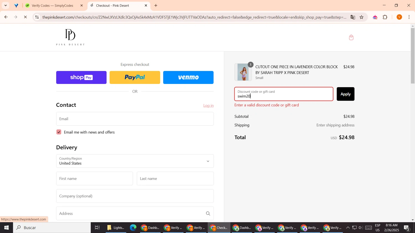Viewport: 415px width, 233px height.
Task: Follow the Log in link
Action: [208, 105]
